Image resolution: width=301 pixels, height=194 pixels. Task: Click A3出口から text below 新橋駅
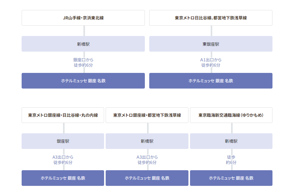(x=147, y=157)
